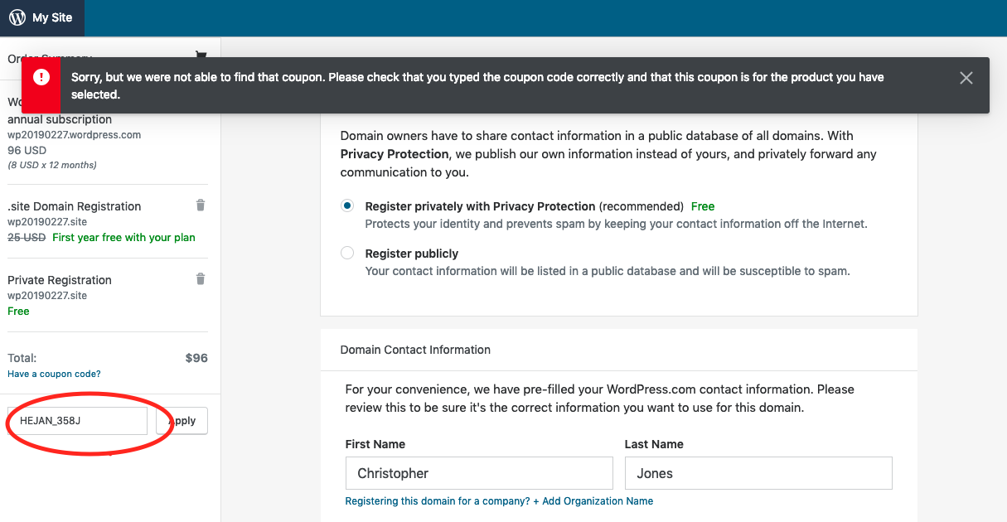The height and width of the screenshot is (522, 1007).
Task: Open the My Site menu
Action: 41,17
